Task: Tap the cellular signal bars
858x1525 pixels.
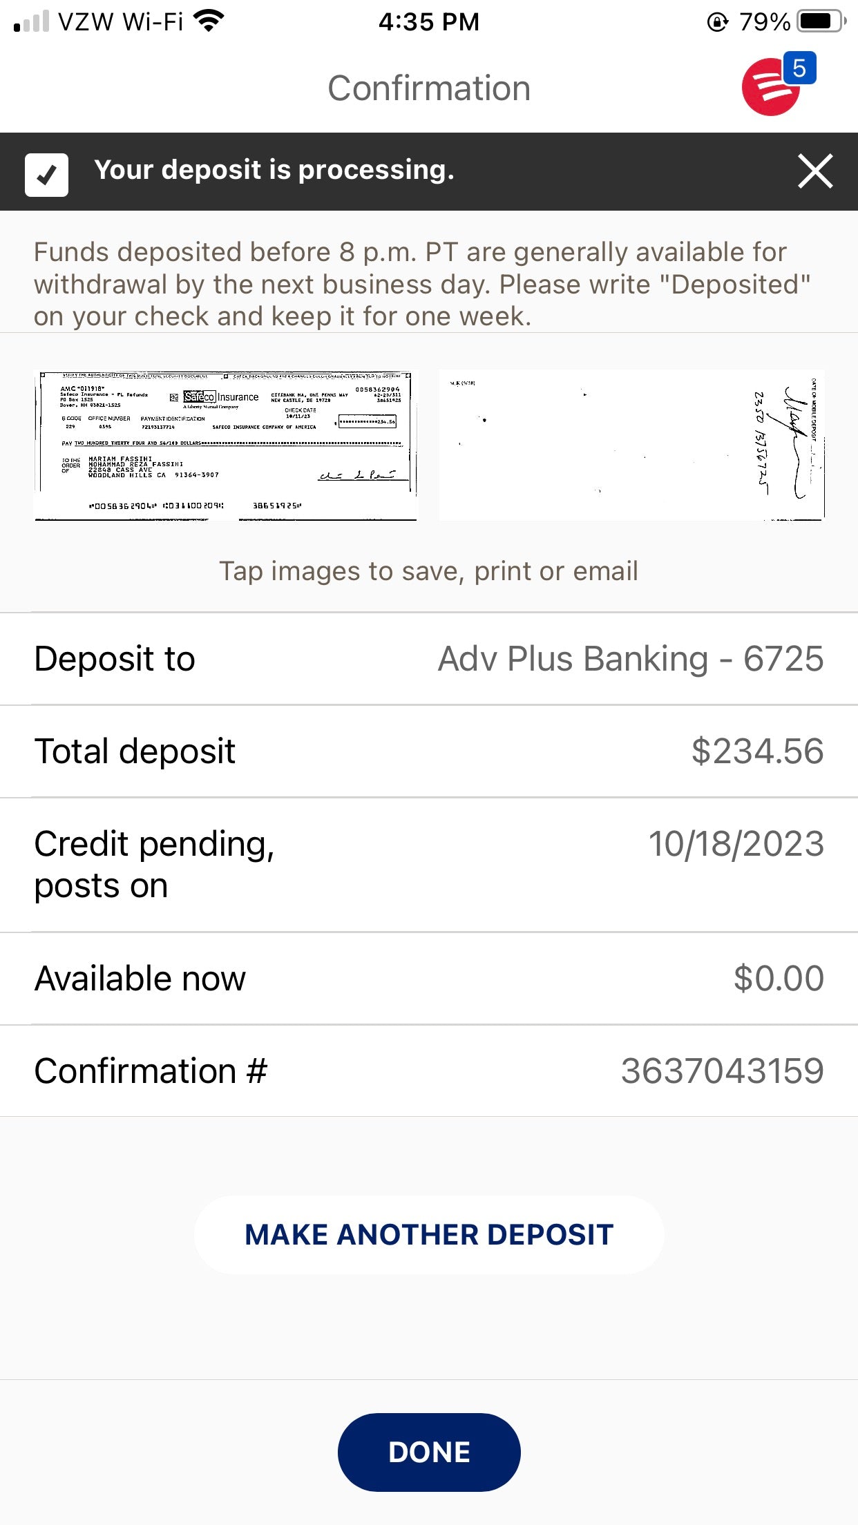Action: point(32,21)
